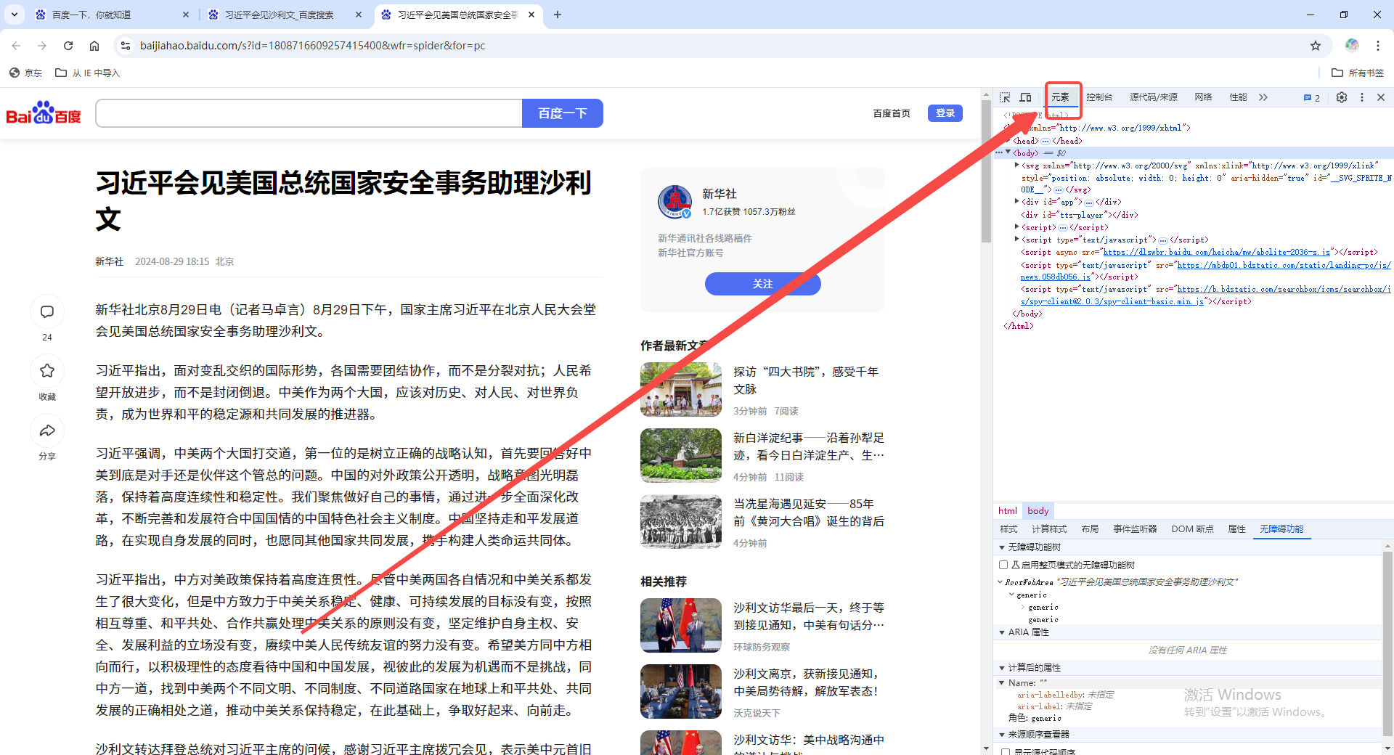Screen dimensions: 1394x755
Task: Open the abclite-2036-s.js script link
Action: [1217, 252]
